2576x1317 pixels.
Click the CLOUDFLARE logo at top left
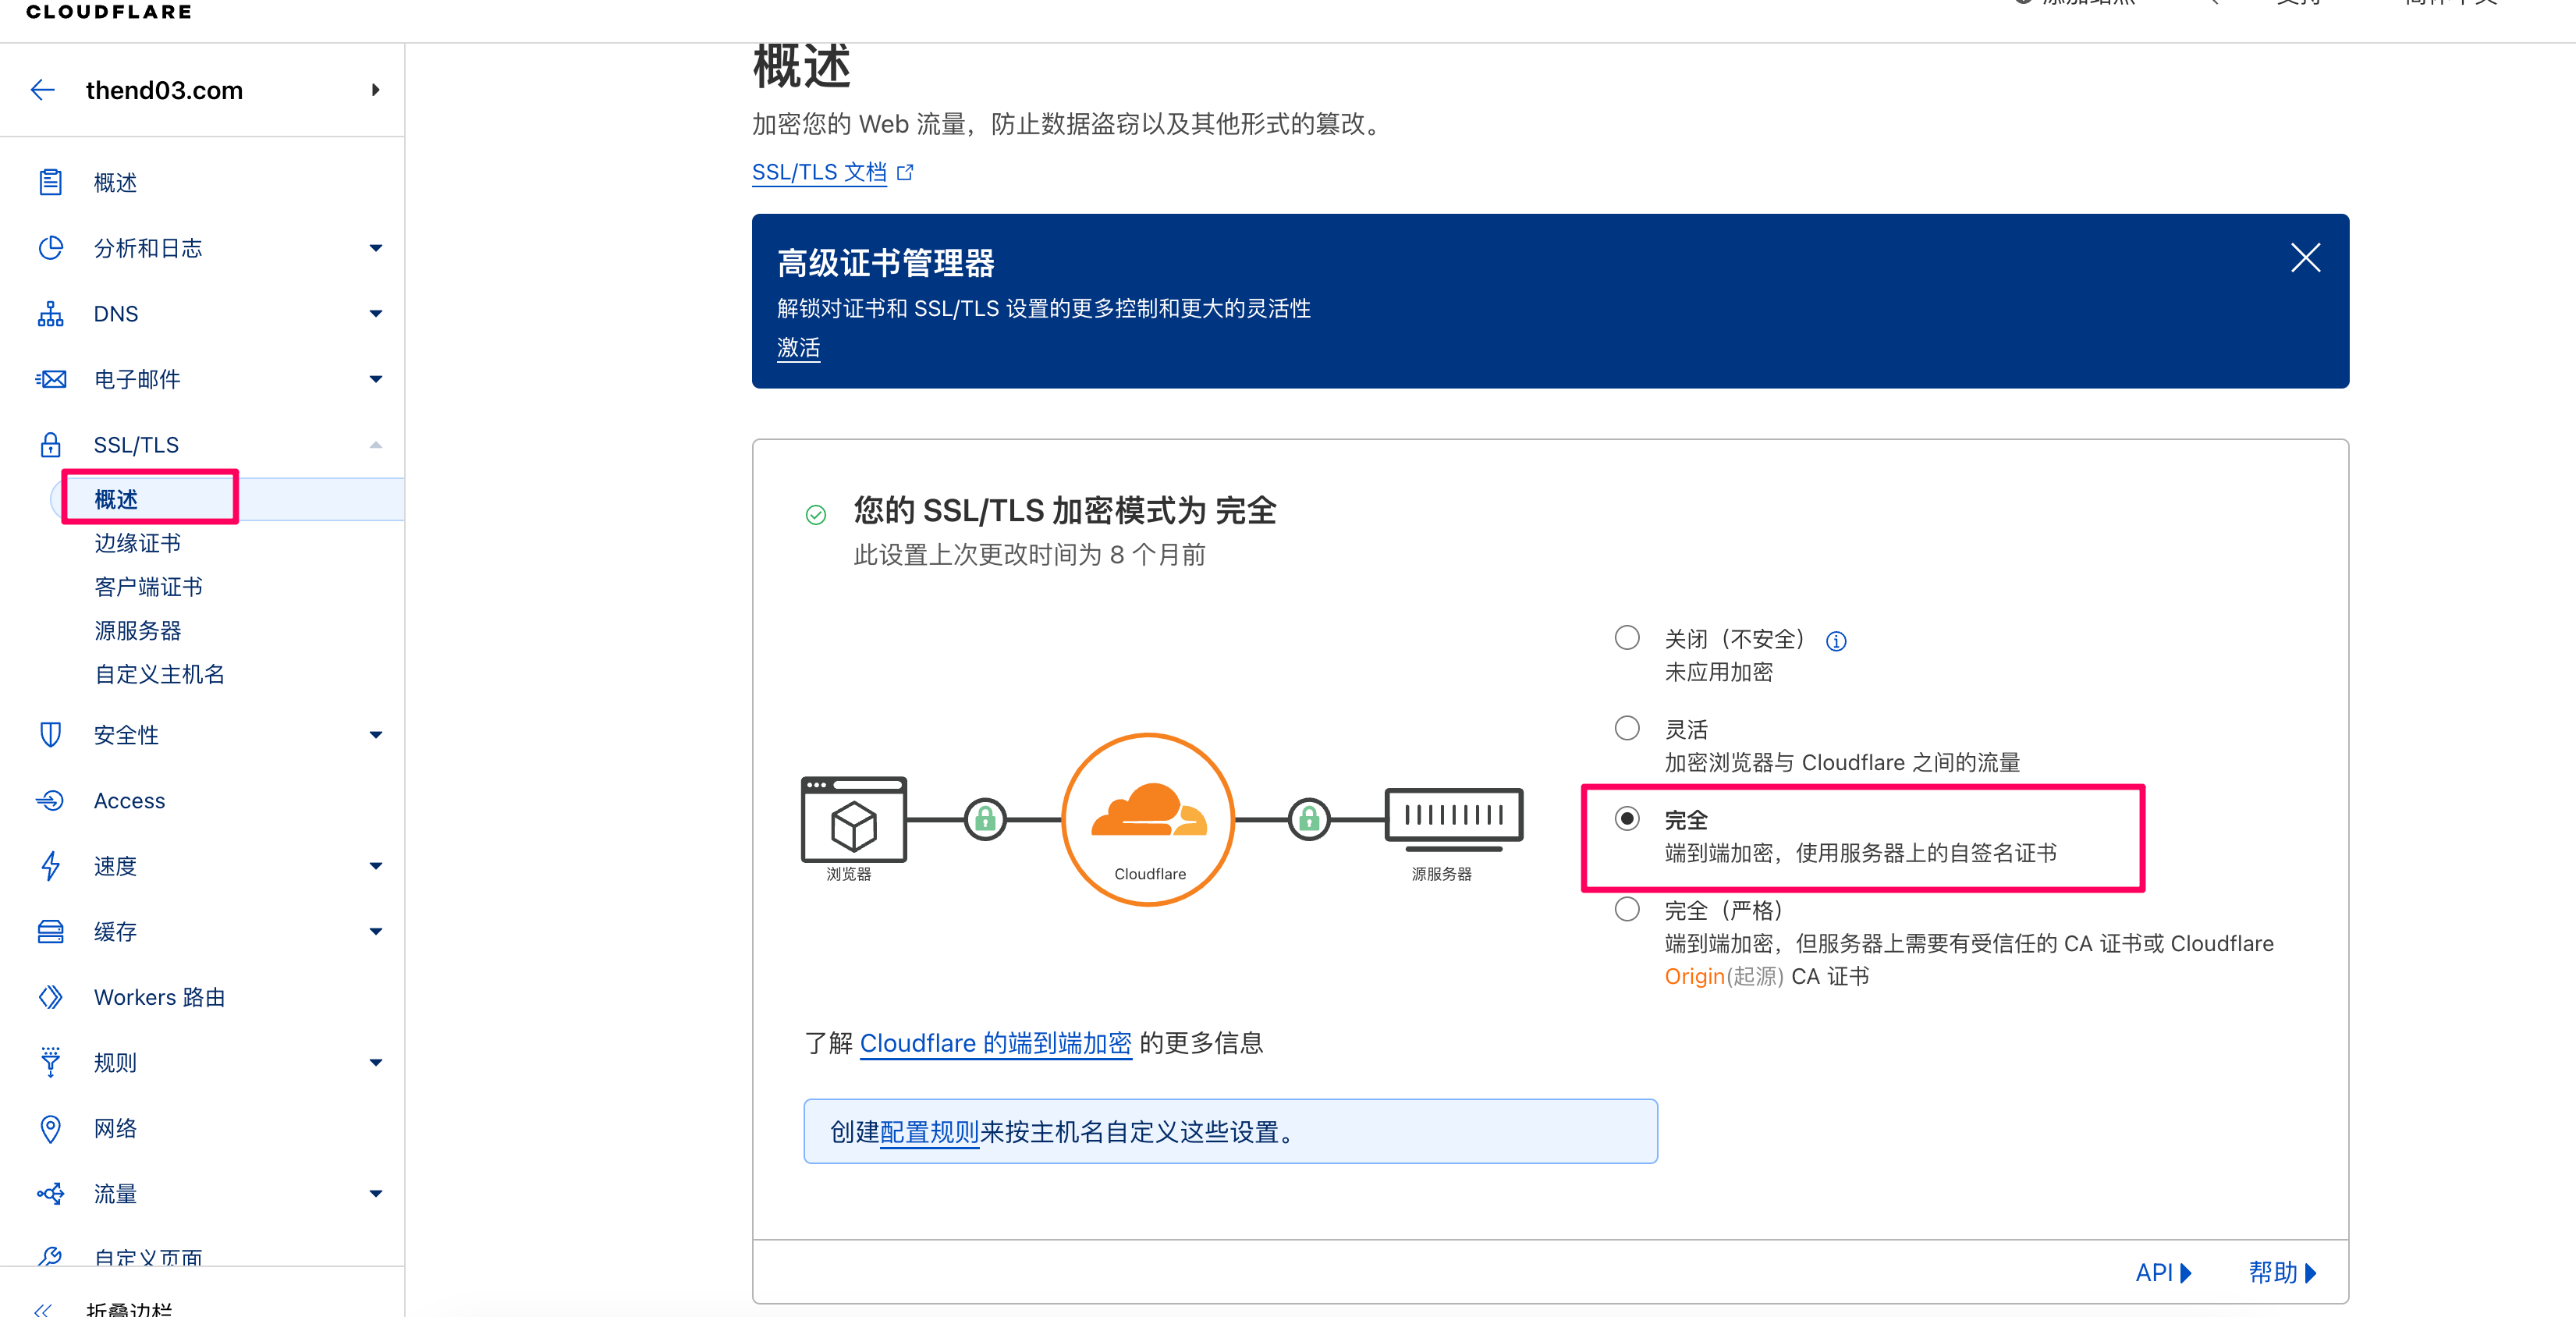coord(108,11)
